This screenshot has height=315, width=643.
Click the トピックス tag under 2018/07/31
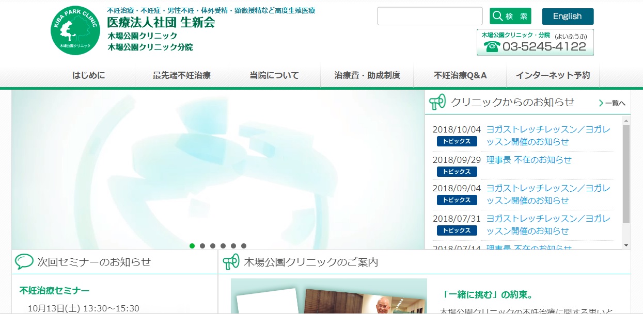(457, 230)
